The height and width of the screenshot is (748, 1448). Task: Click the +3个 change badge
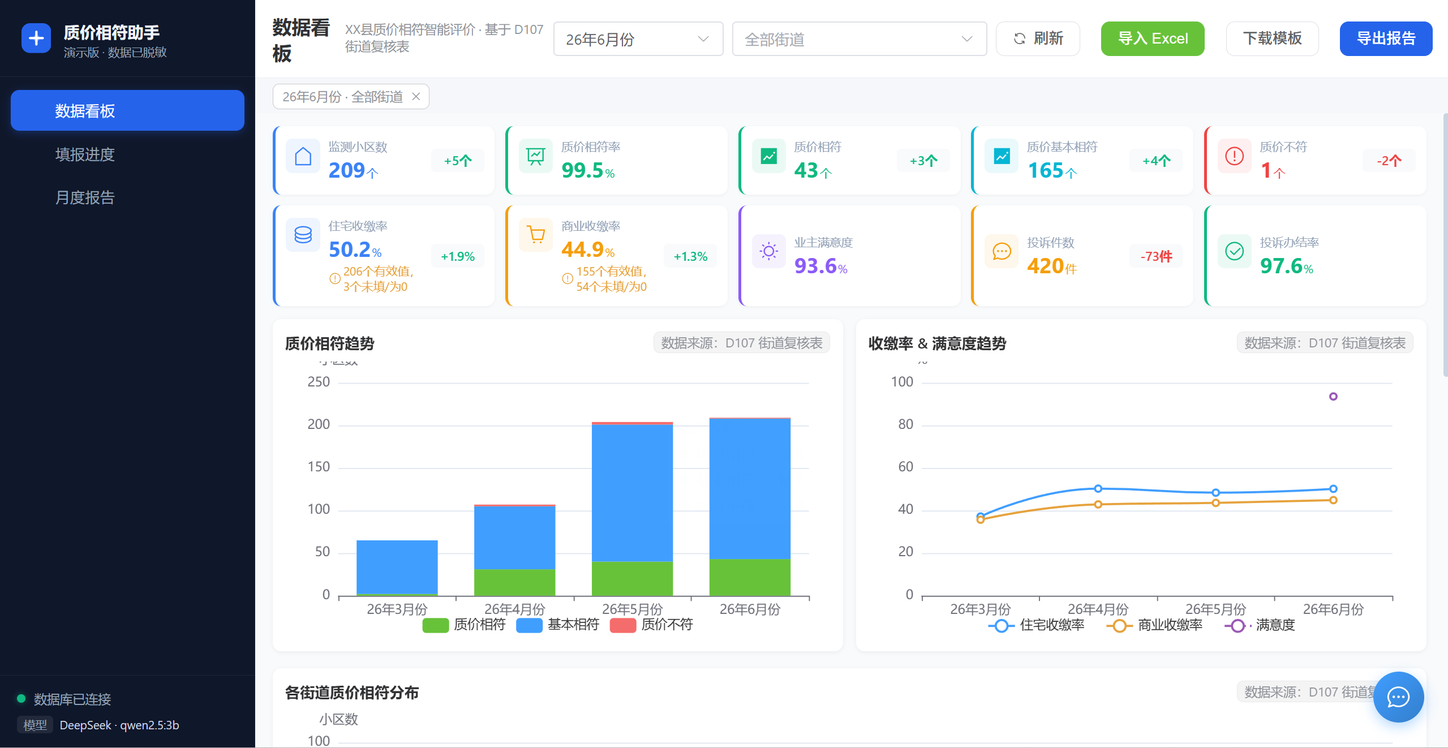click(x=923, y=161)
